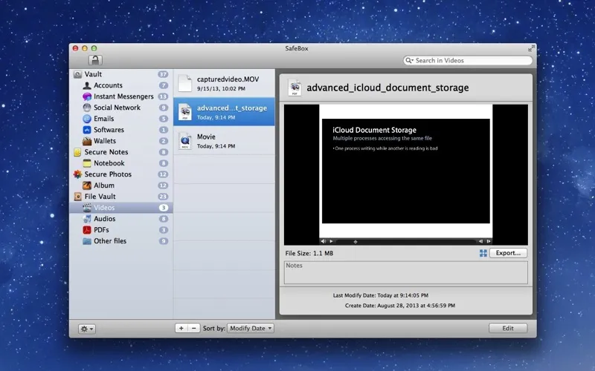Click the full-screen preview icon beside Export

(x=483, y=253)
